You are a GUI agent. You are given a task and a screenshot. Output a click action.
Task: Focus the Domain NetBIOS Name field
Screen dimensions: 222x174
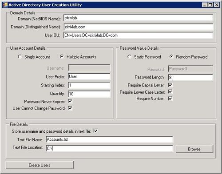click(x=138, y=18)
